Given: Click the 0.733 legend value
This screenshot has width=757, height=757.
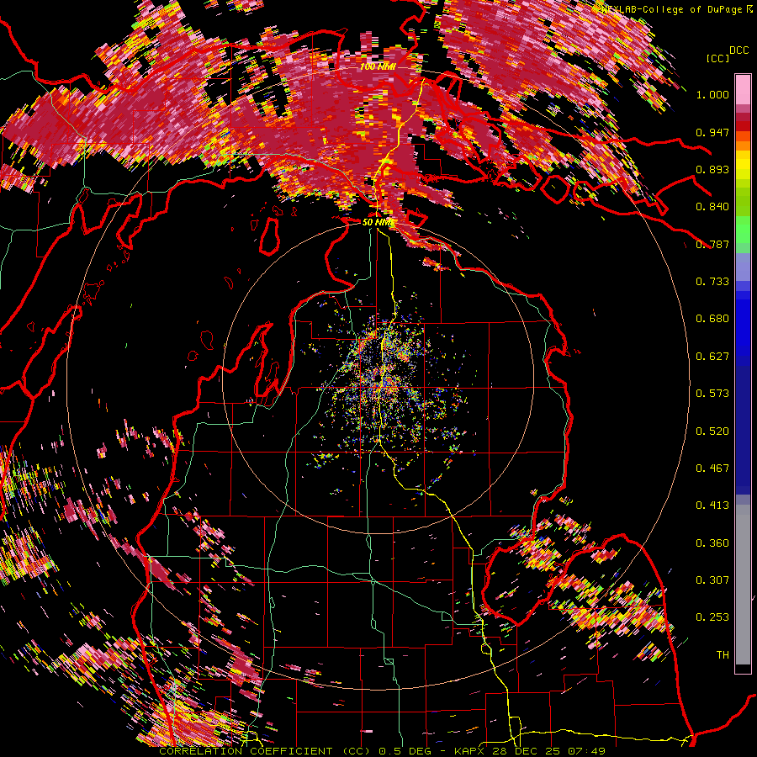Looking at the screenshot, I should click(712, 282).
